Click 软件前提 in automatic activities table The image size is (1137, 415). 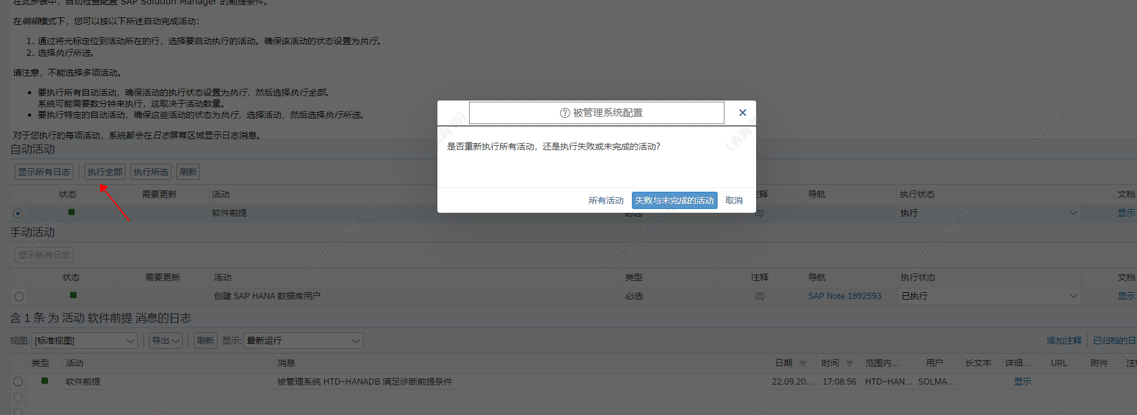(x=229, y=213)
